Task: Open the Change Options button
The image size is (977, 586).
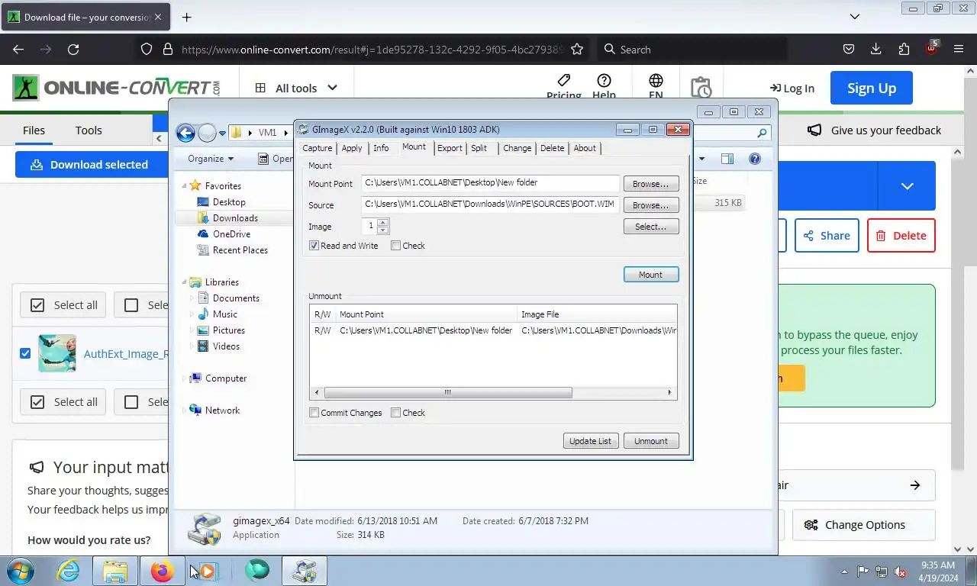Action: (x=864, y=525)
